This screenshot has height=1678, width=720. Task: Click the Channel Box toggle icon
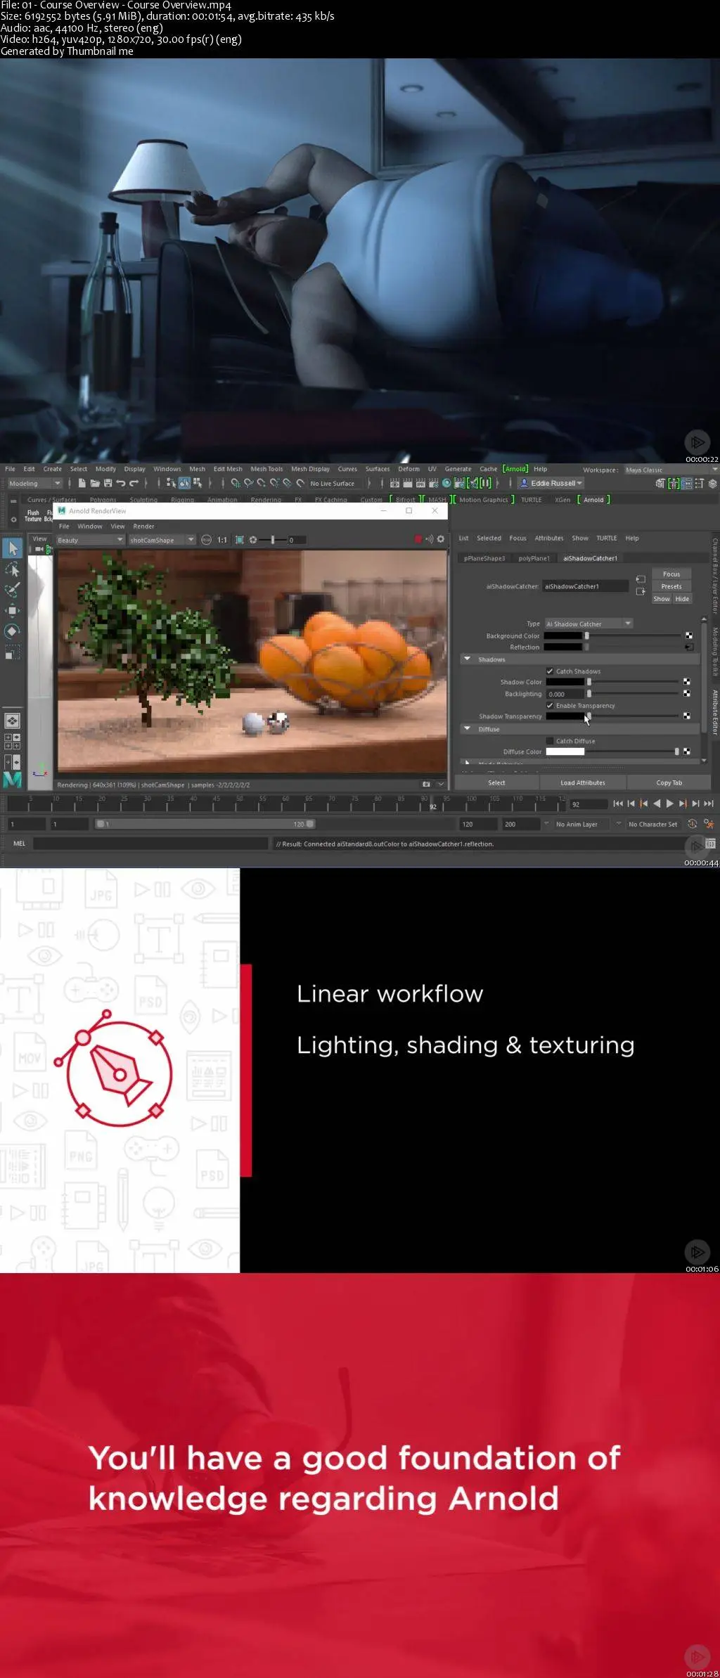[x=712, y=483]
